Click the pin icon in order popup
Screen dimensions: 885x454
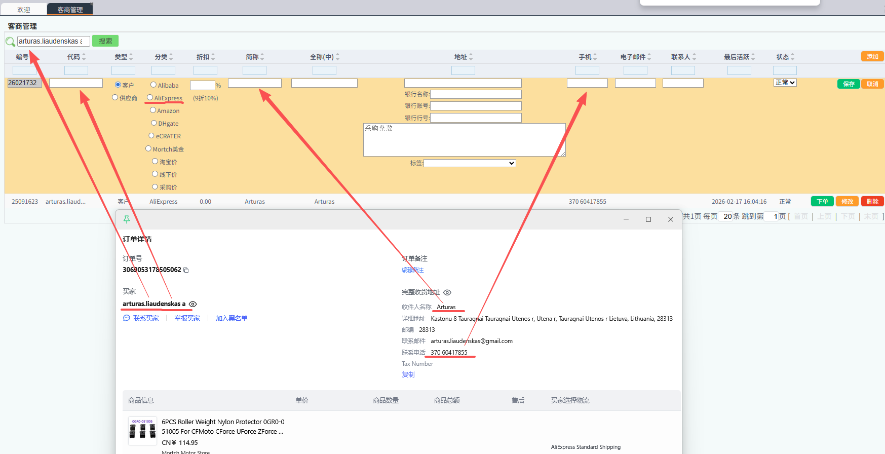pos(127,219)
